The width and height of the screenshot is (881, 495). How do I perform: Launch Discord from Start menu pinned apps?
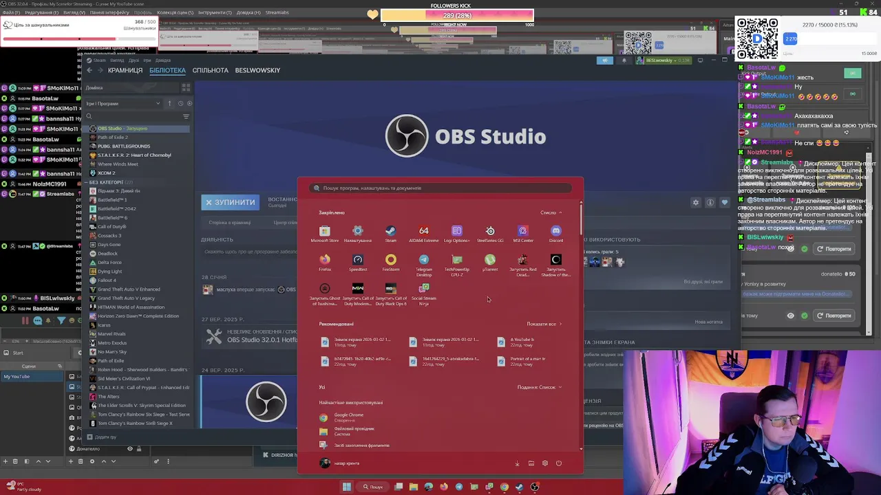pos(556,234)
